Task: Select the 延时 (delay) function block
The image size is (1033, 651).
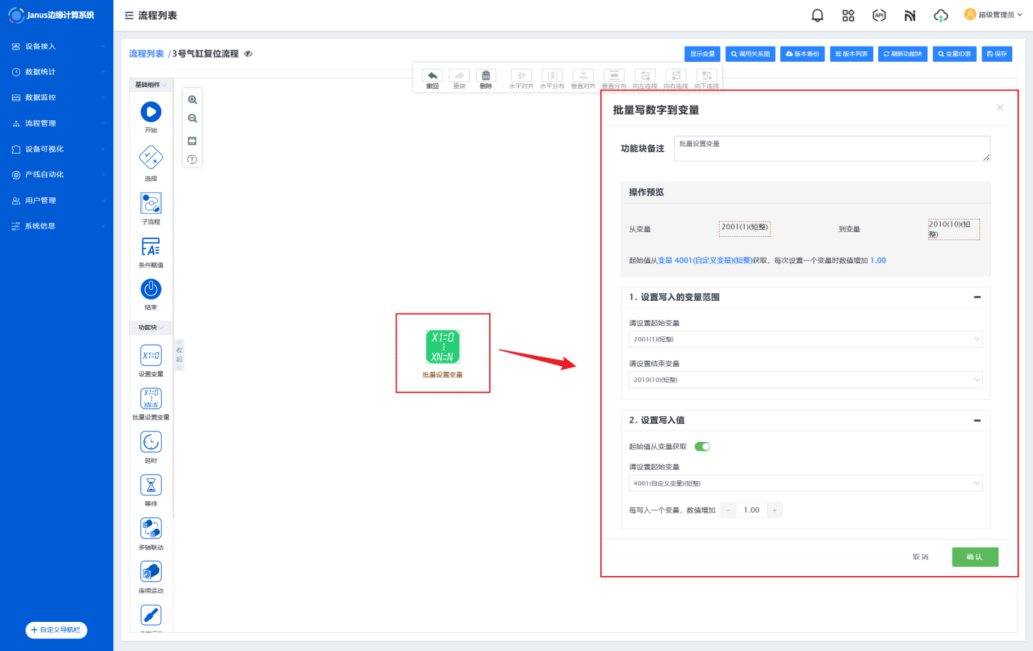Action: tap(151, 442)
